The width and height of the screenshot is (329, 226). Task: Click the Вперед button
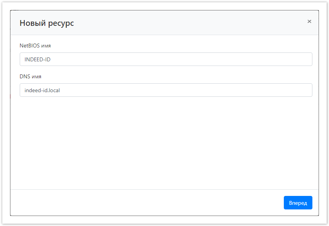point(298,203)
